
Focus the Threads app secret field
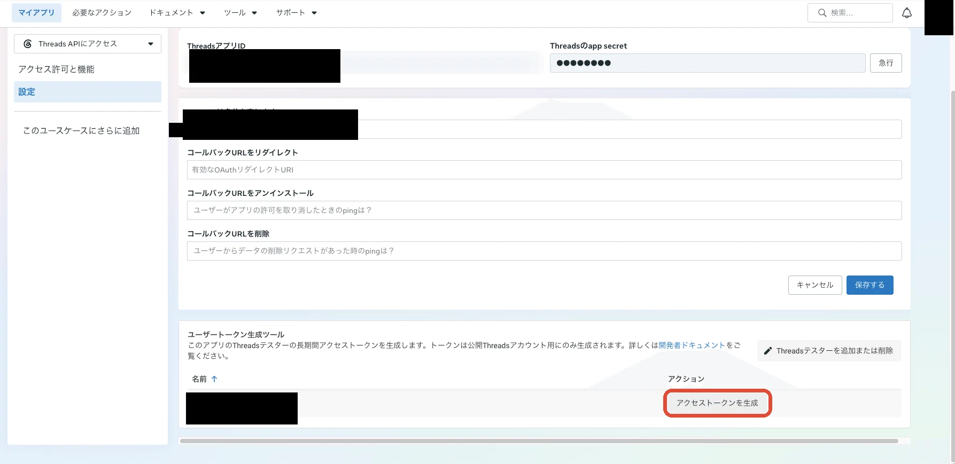(x=708, y=63)
